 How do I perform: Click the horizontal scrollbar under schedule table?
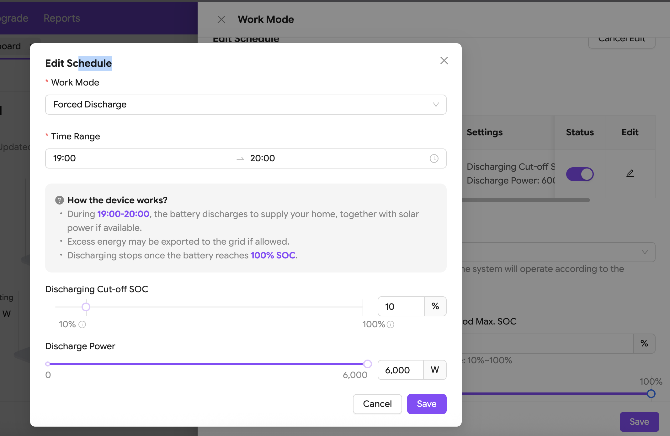point(526,200)
